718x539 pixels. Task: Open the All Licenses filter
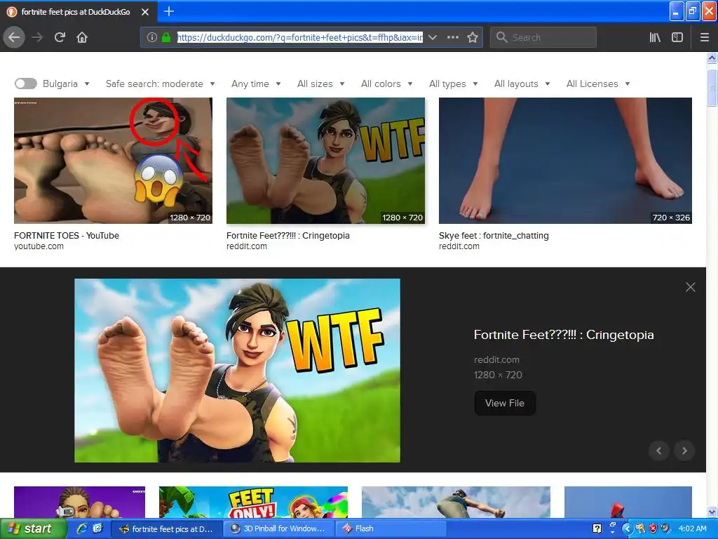click(598, 84)
